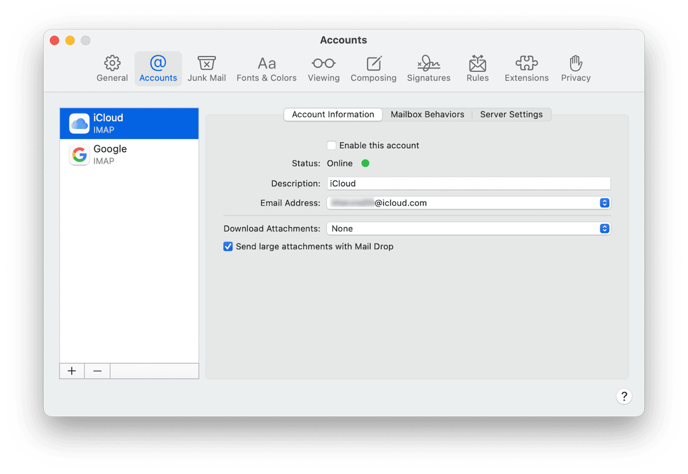
Task: Uncheck Send large attachments with Mail Drop
Action: [228, 247]
